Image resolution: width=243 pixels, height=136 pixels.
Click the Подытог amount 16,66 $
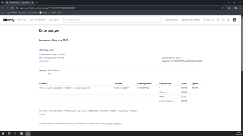(x=184, y=92)
